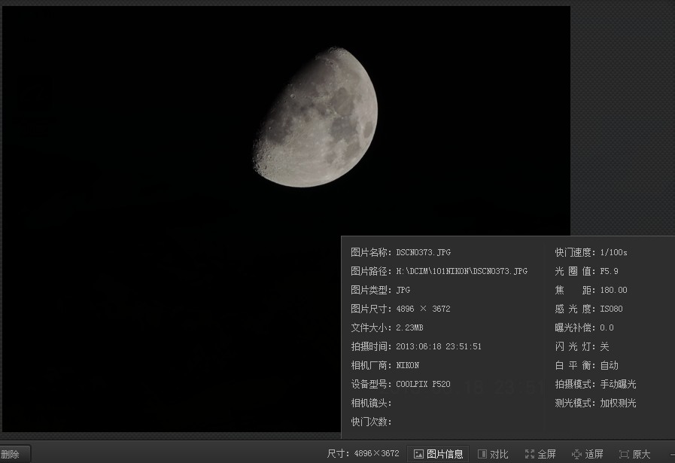
Task: Select the aperture value F5.9
Action: tap(609, 271)
